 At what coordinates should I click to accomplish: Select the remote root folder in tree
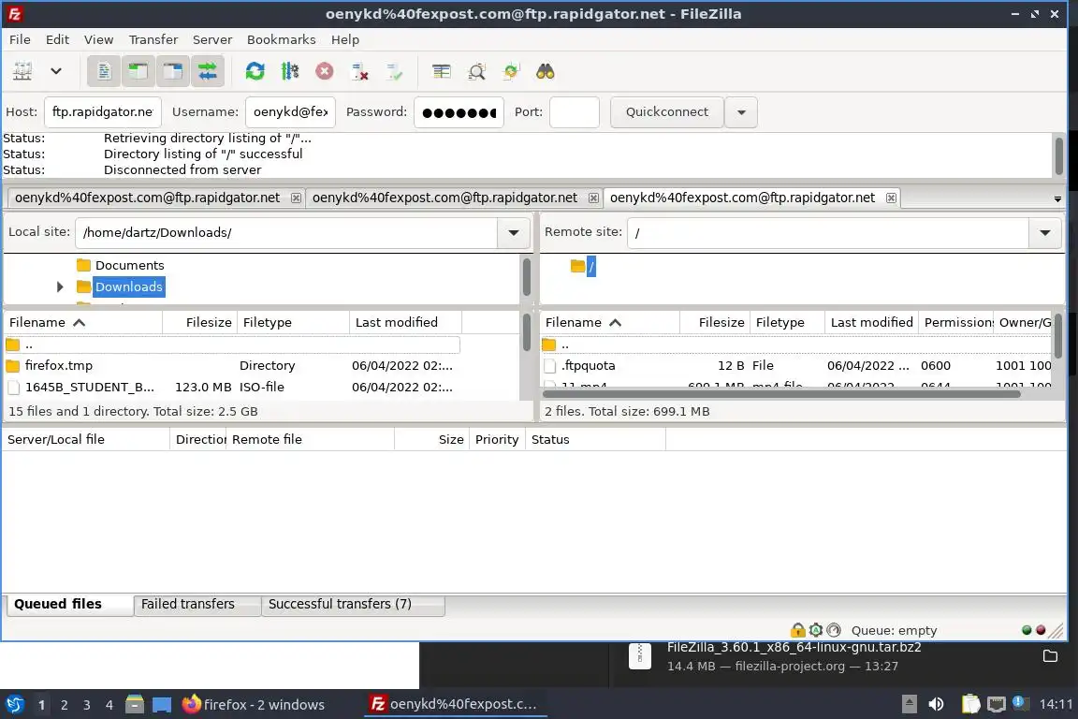pyautogui.click(x=590, y=267)
